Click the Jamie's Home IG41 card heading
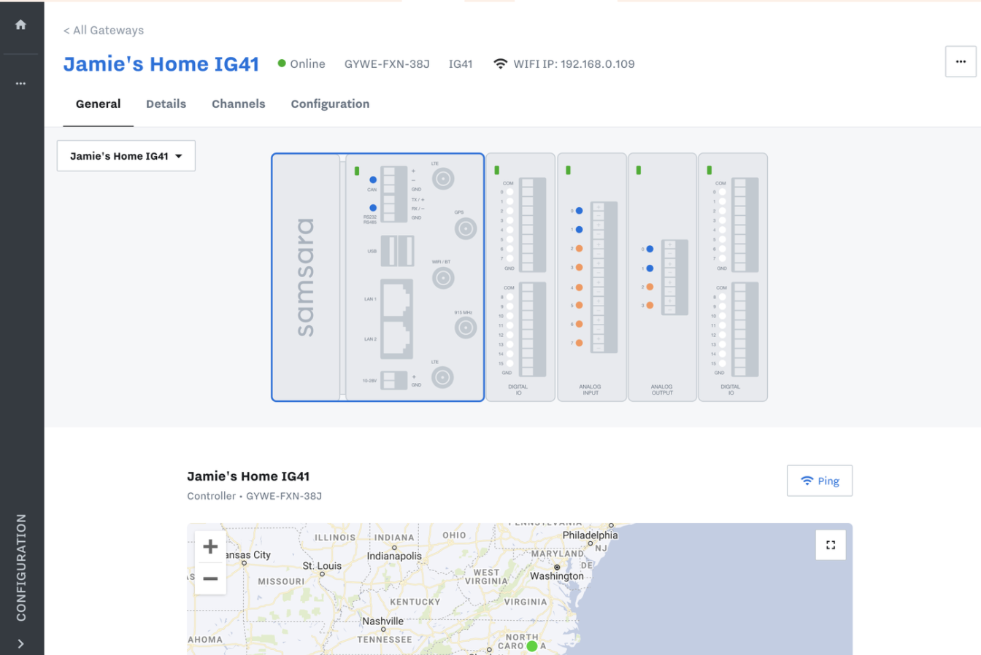 tap(248, 476)
